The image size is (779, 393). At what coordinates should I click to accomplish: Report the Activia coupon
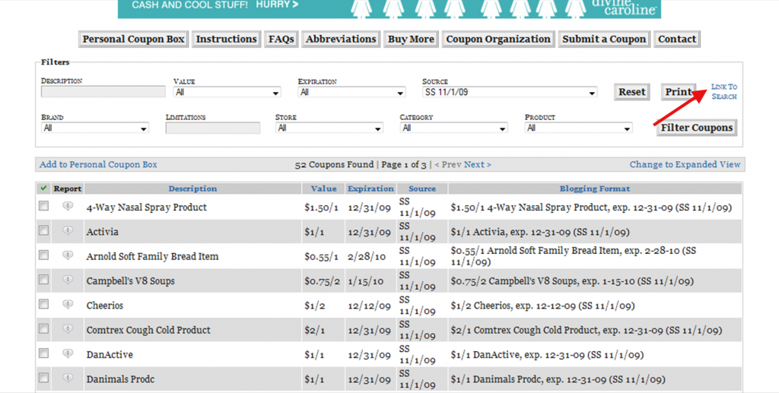click(68, 231)
